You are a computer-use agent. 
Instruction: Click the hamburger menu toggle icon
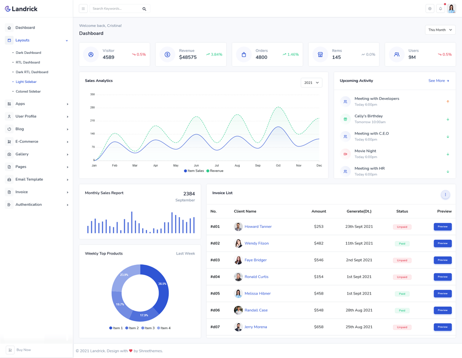pos(83,9)
